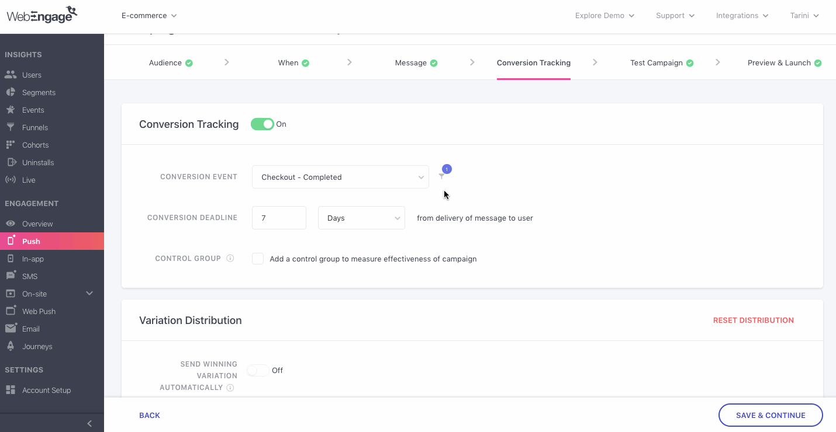Click the Web Push icon in sidebar
Screen dimensions: 836x432
click(11, 311)
